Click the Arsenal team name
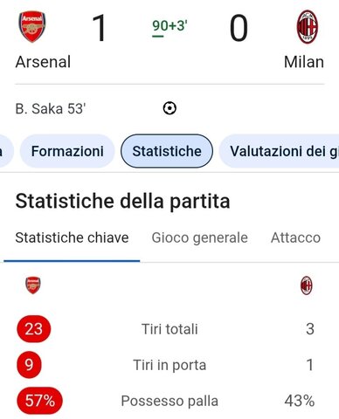The height and width of the screenshot is (419, 339). 43,62
